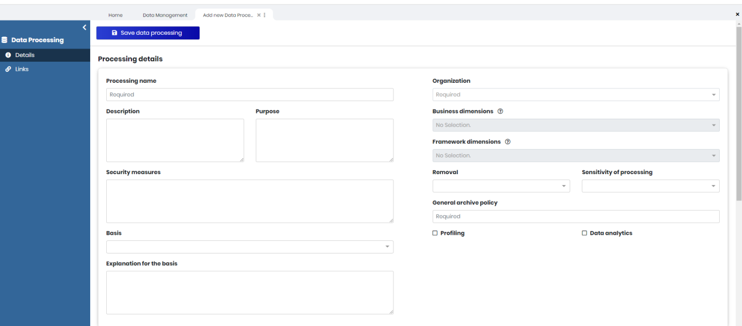This screenshot has width=742, height=326.
Task: Click the Save data processing button
Action: 148,33
